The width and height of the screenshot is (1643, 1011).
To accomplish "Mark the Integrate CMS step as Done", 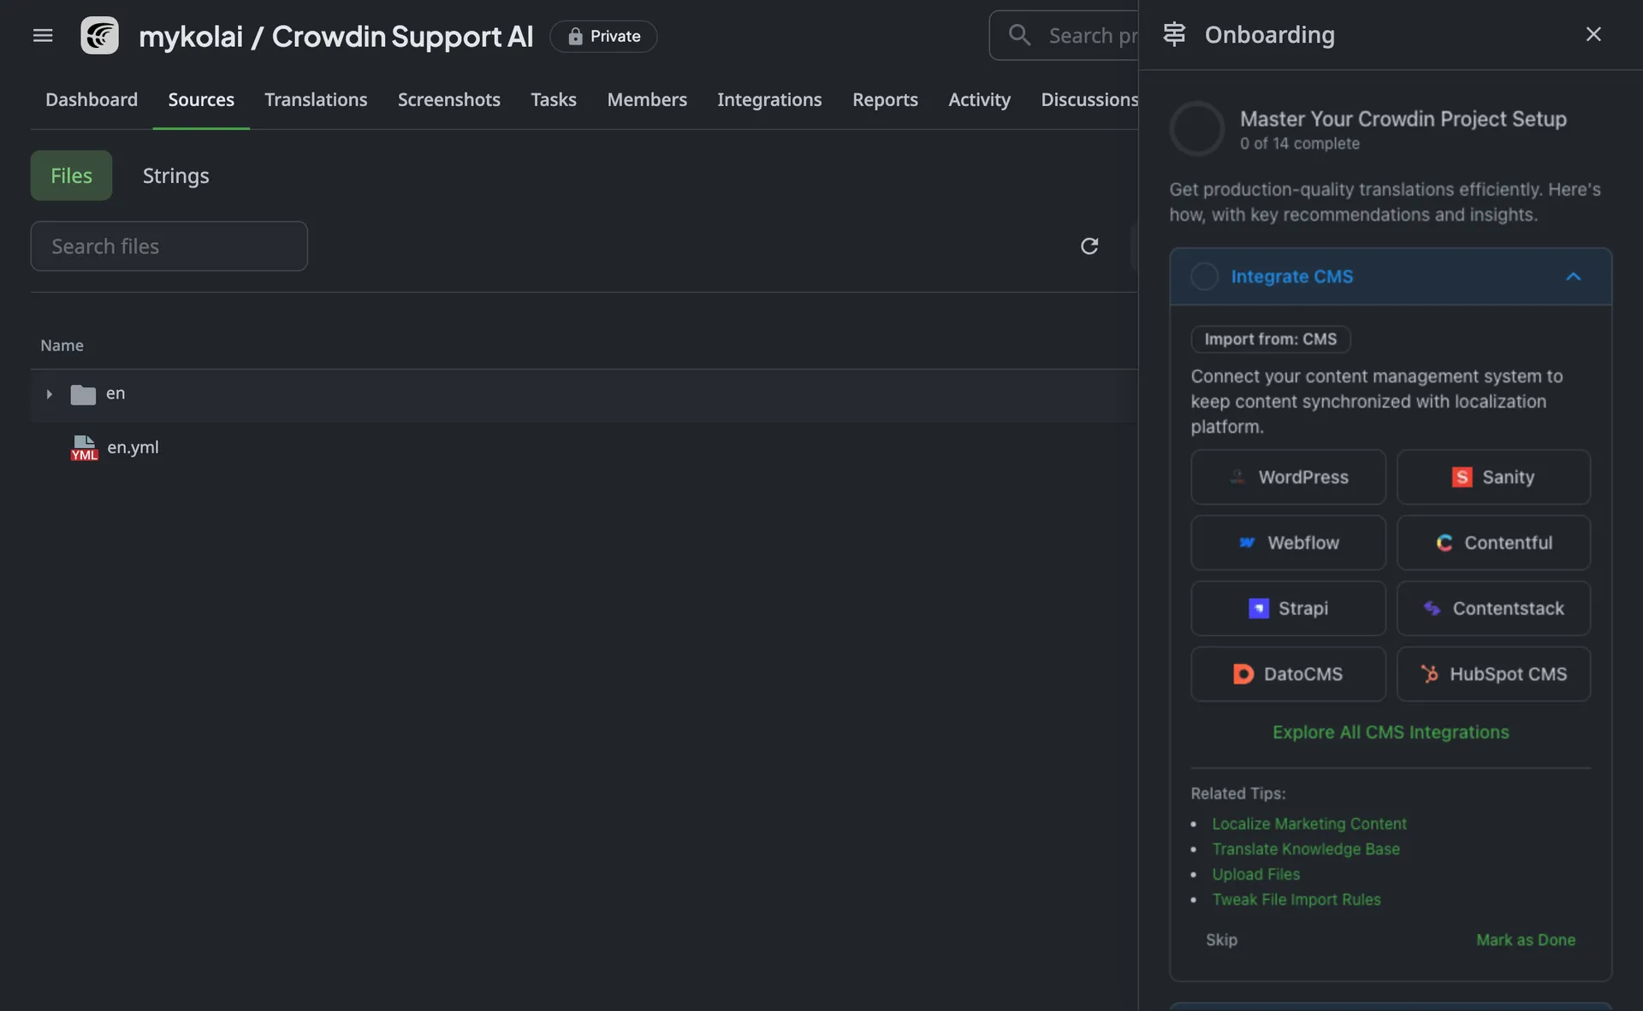I will (x=1525, y=940).
